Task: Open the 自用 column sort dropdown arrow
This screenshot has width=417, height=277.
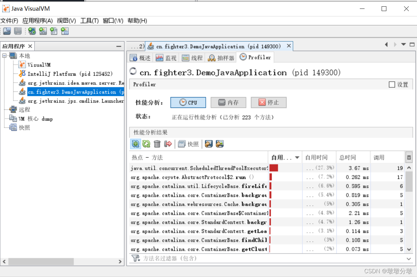Action: 297,157
